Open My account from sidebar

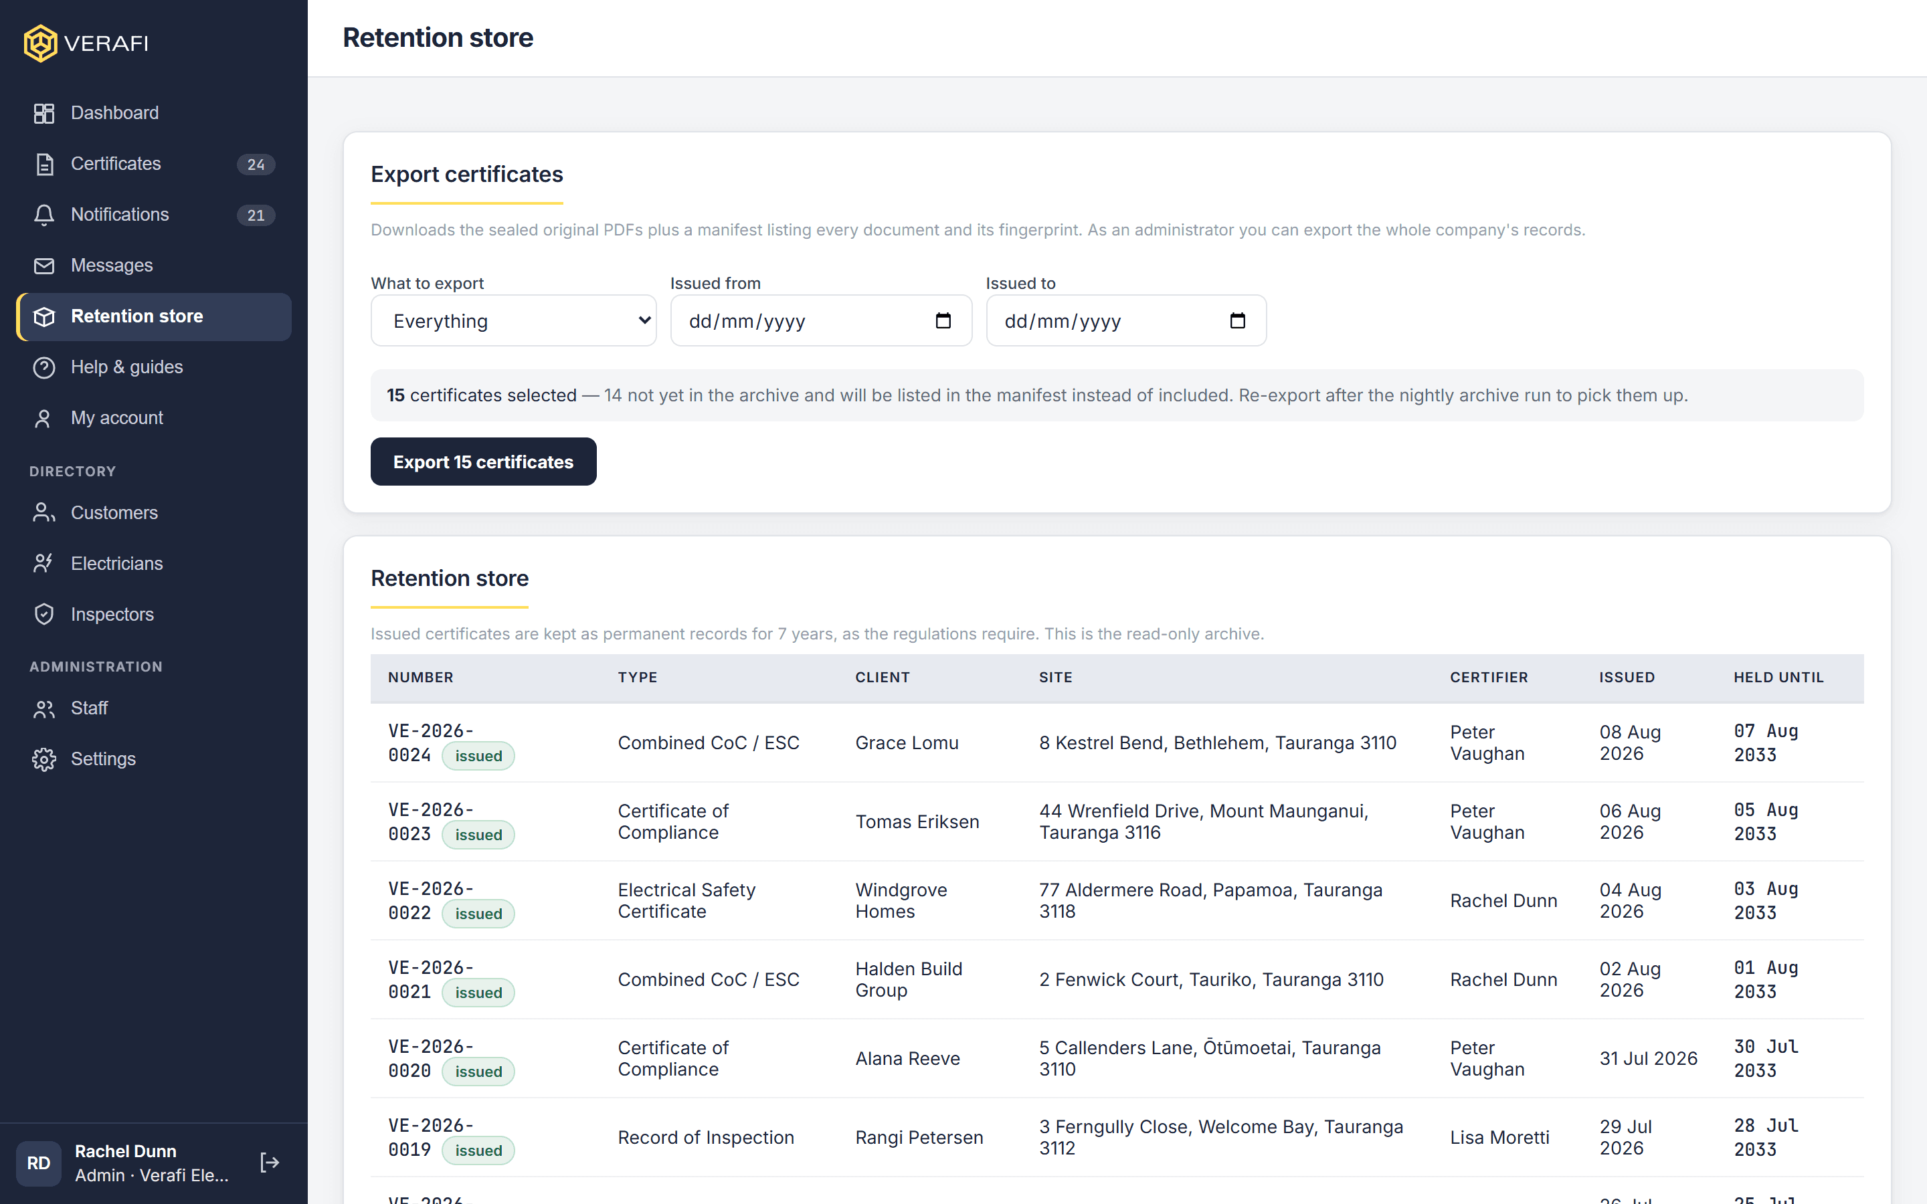[154, 418]
